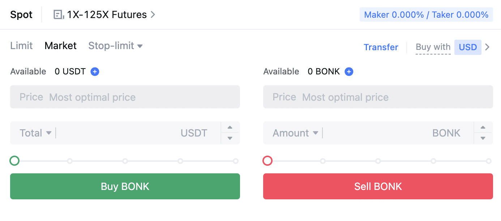Click inside the buy Price input field
This screenshot has height=221, width=501.
click(x=125, y=97)
